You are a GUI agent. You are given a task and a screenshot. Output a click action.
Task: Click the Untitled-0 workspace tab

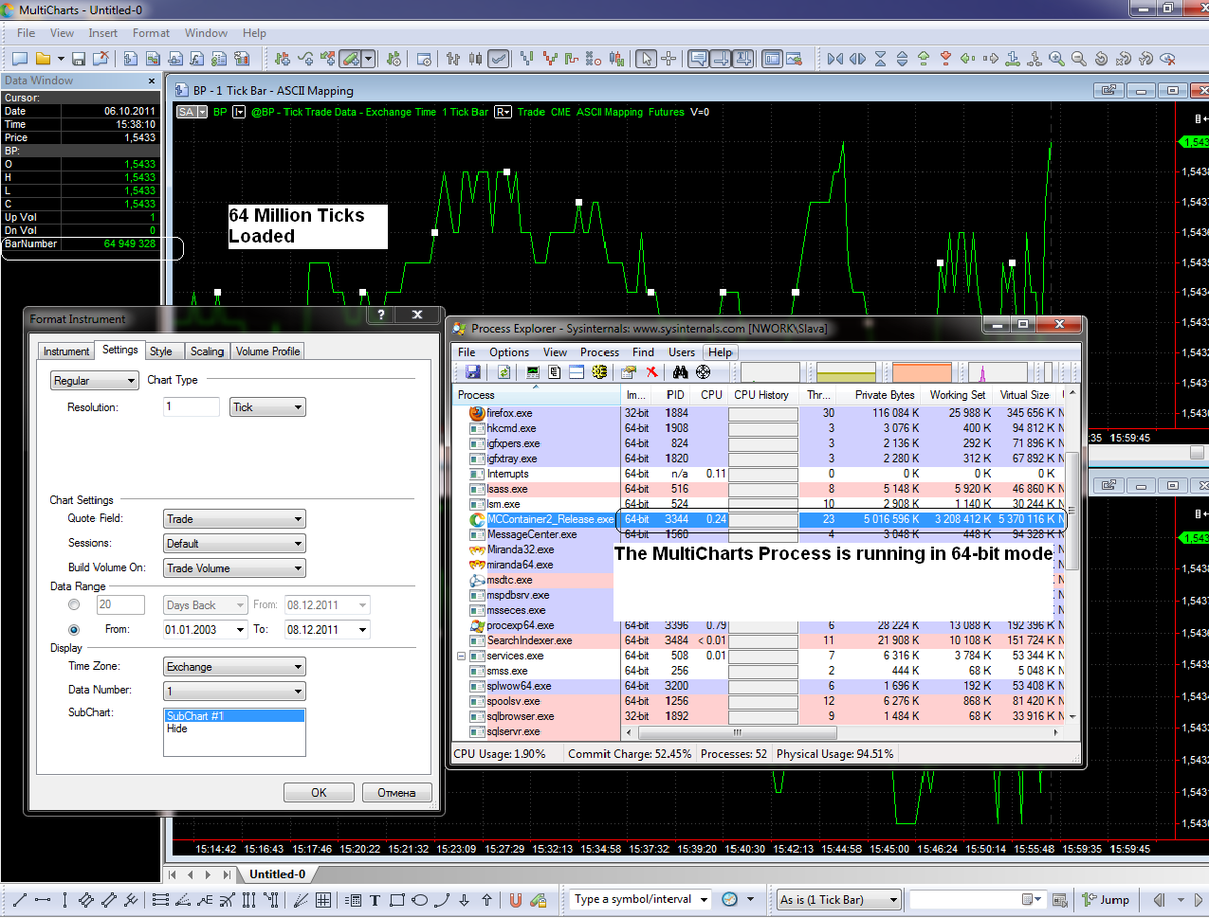pos(277,874)
